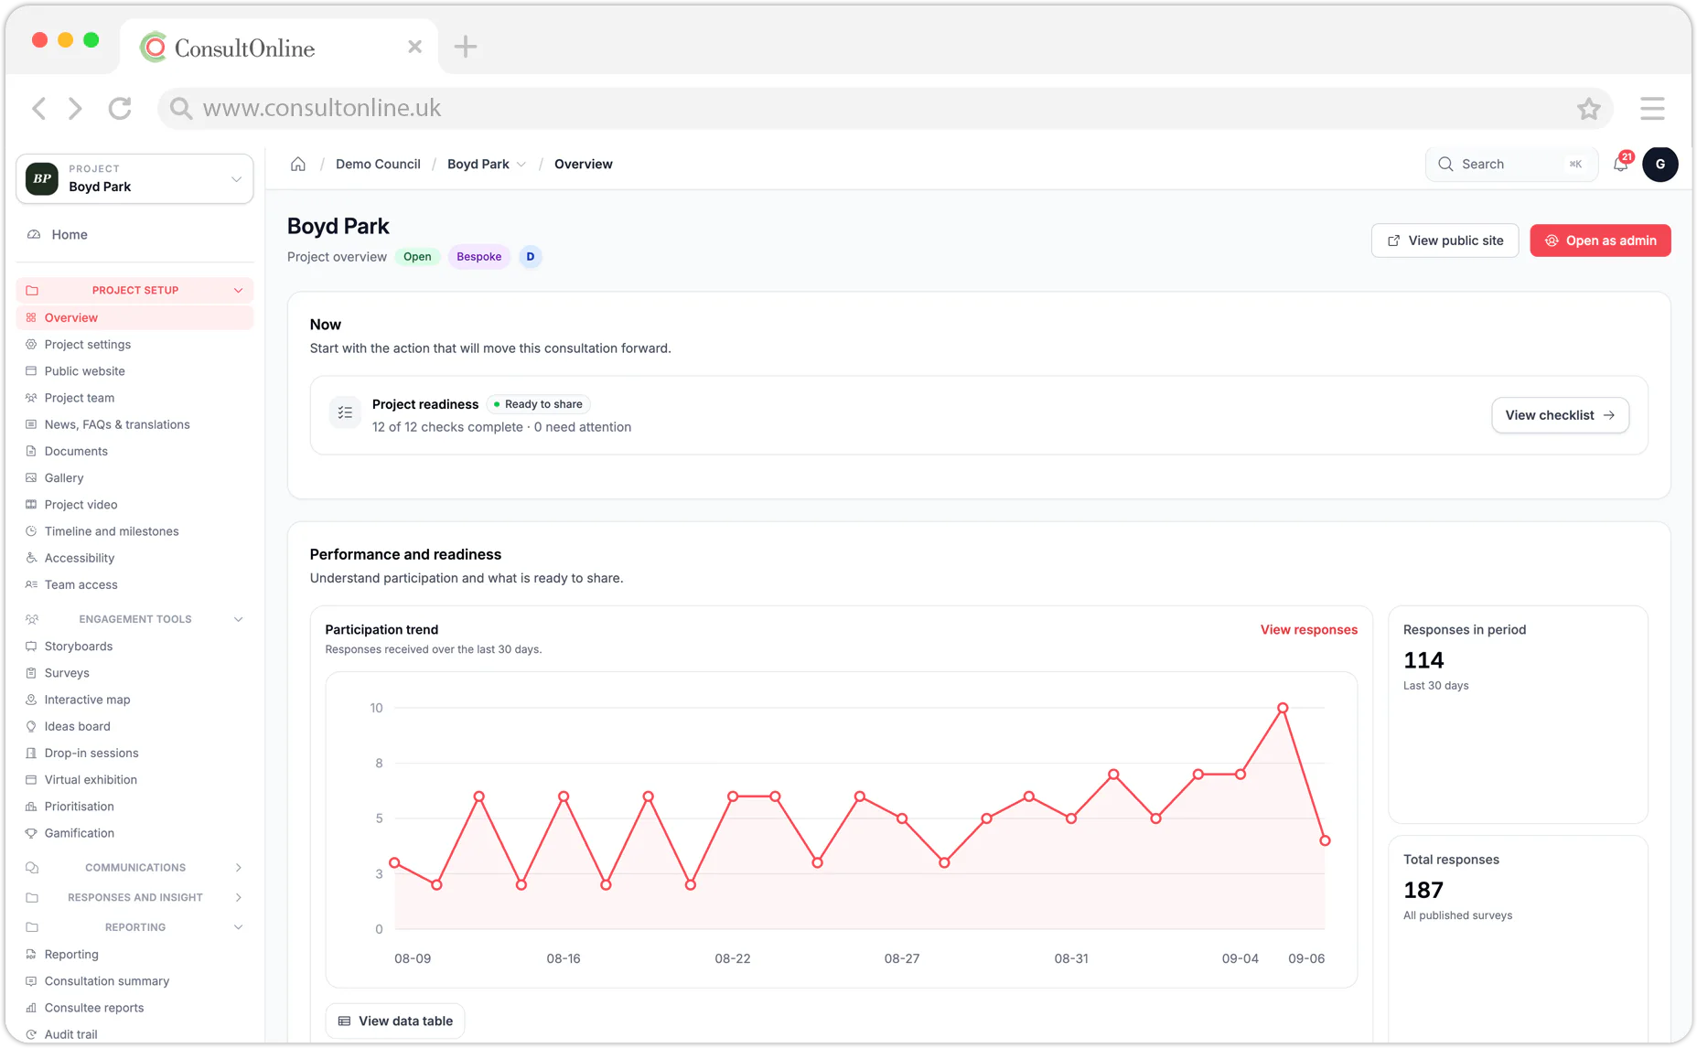Click the Project readiness checklist icon
Screen dimensions: 1697x1048
pos(345,413)
